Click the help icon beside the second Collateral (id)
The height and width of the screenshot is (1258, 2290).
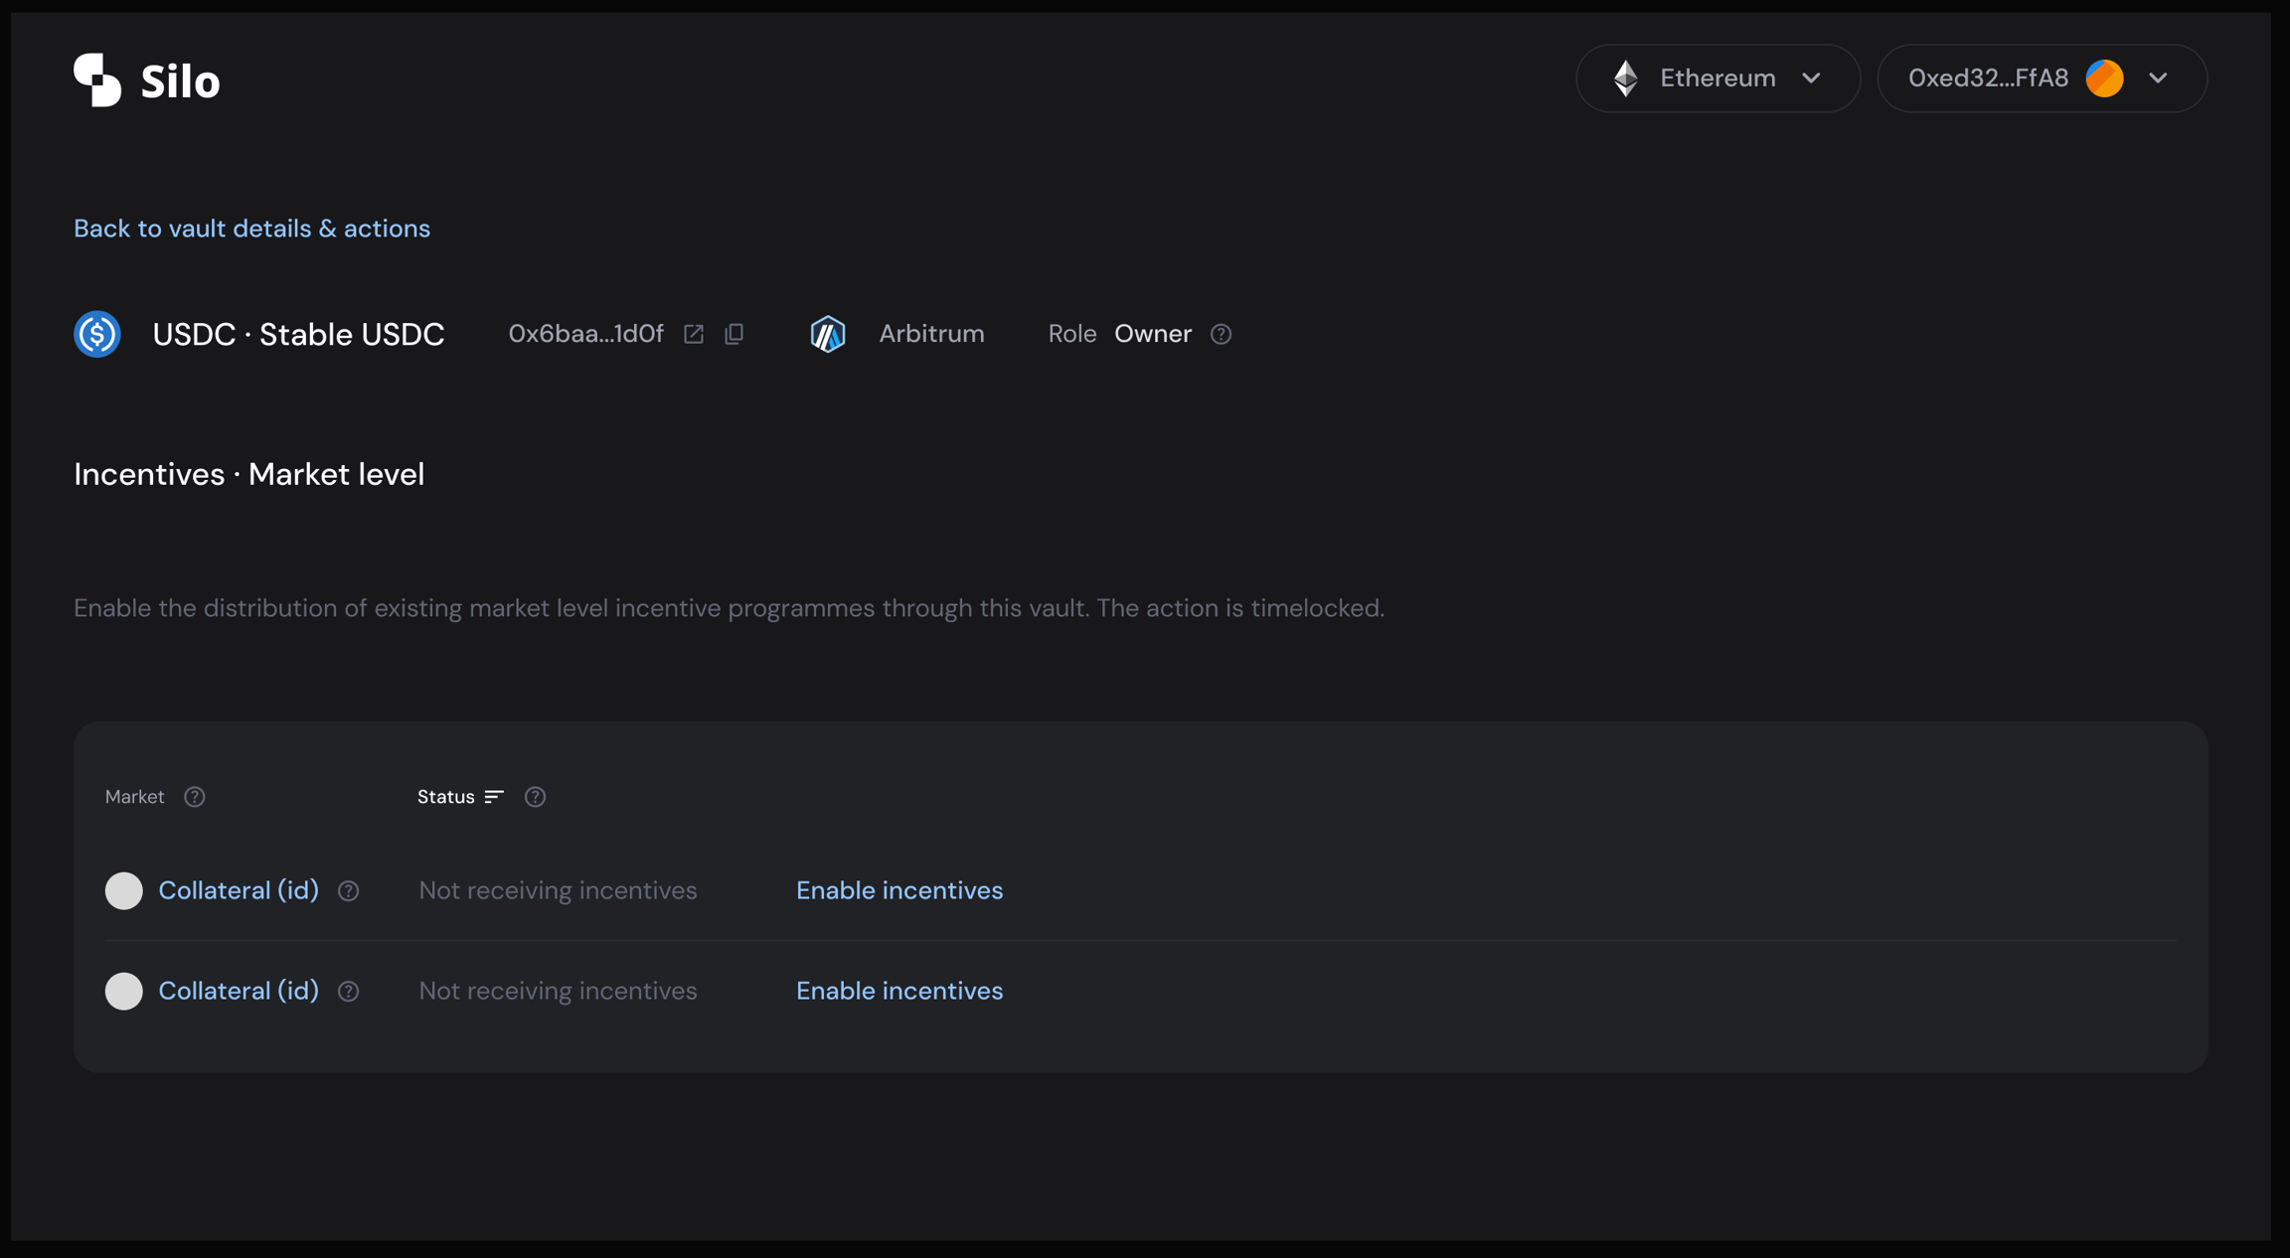348,991
